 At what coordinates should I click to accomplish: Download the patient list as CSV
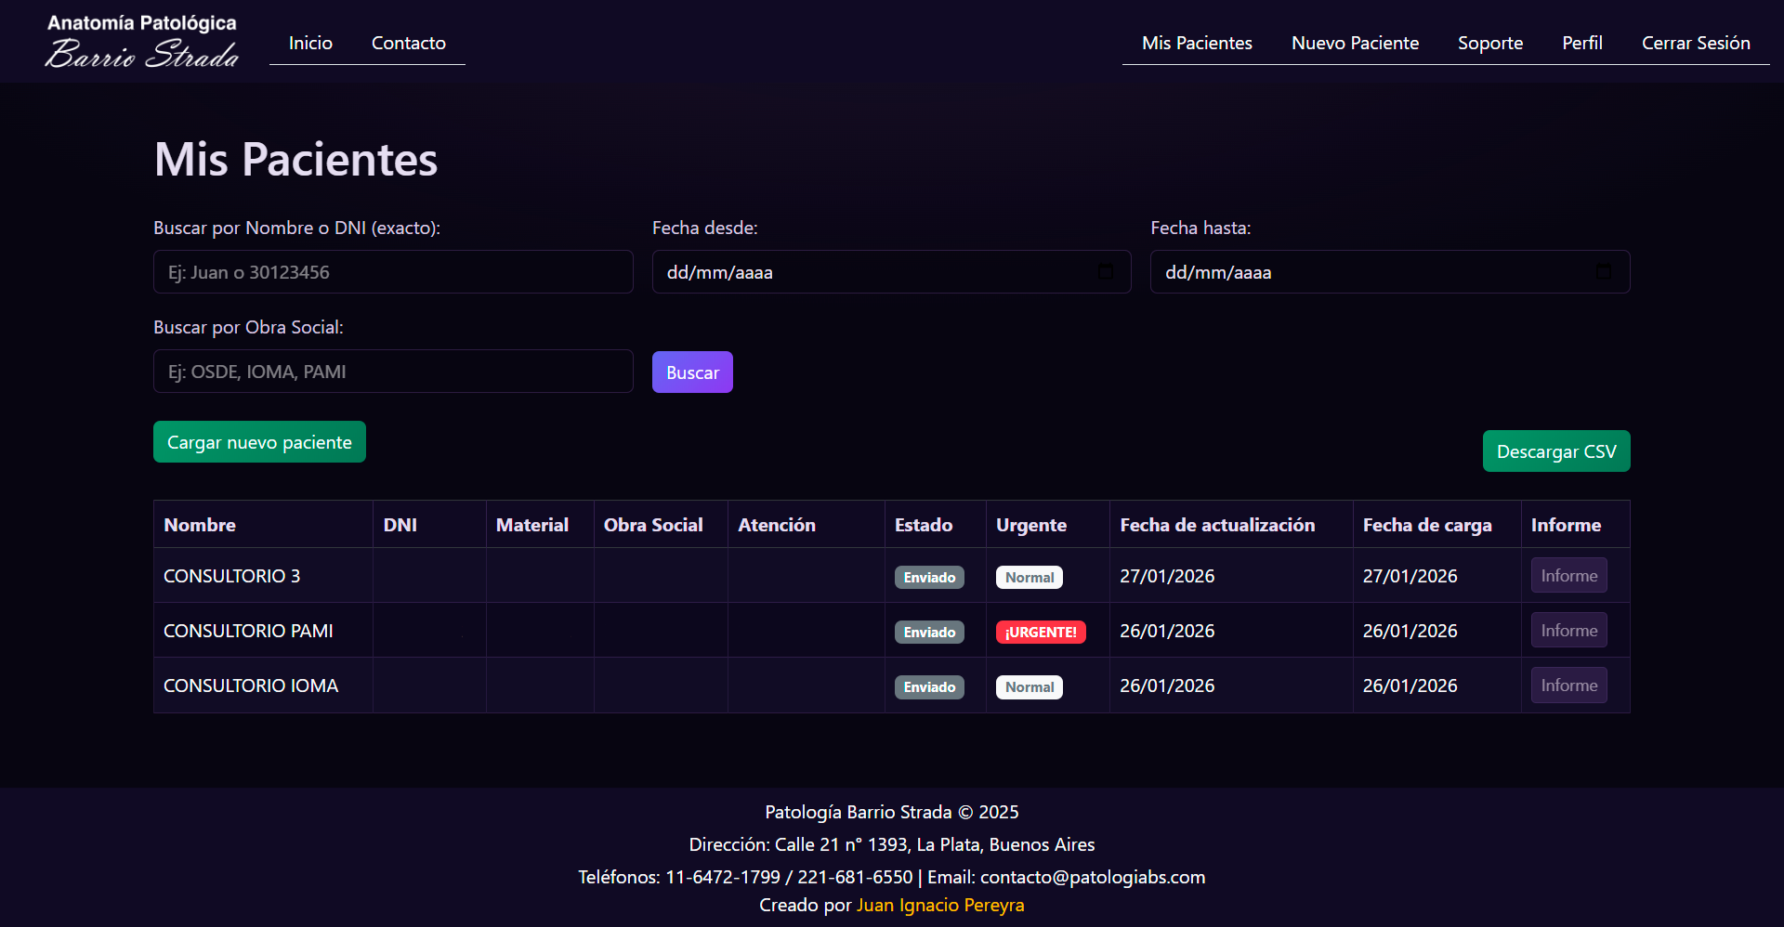(1555, 451)
